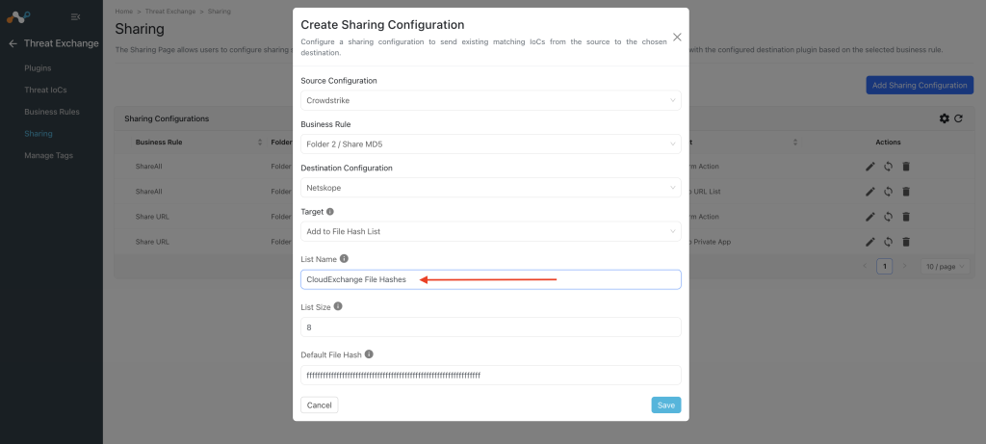Image resolution: width=986 pixels, height=444 pixels.
Task: Sync the second ShareAll row
Action: [888, 192]
